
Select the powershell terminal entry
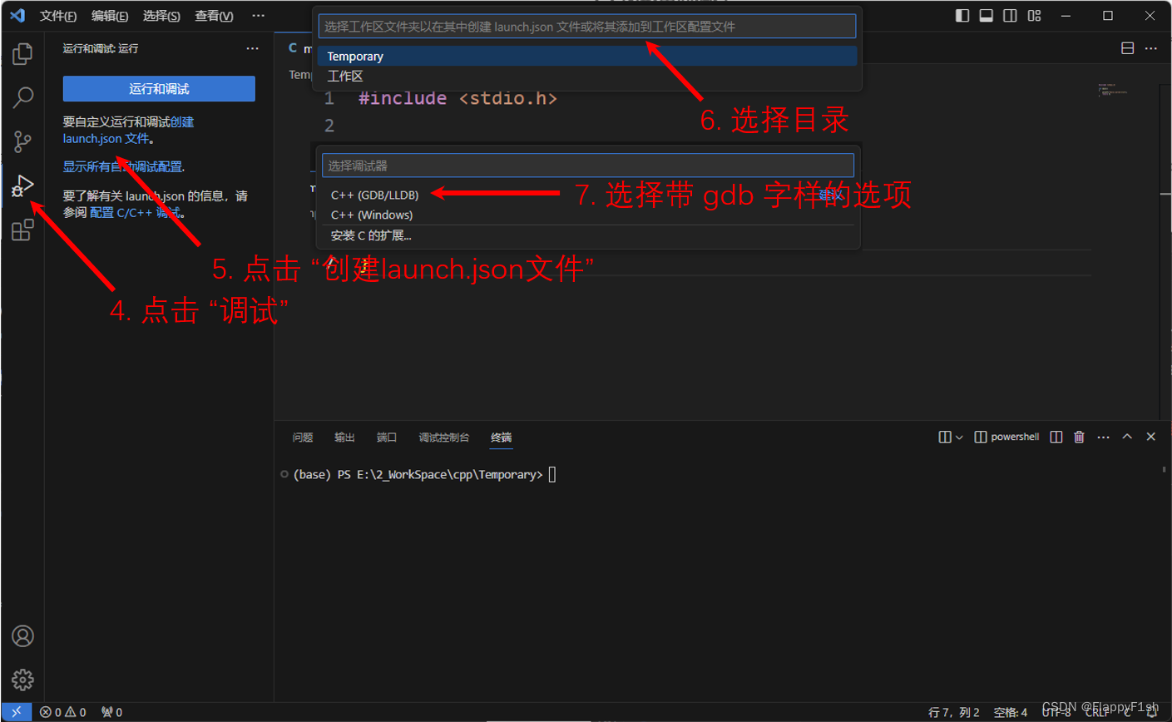(1006, 437)
